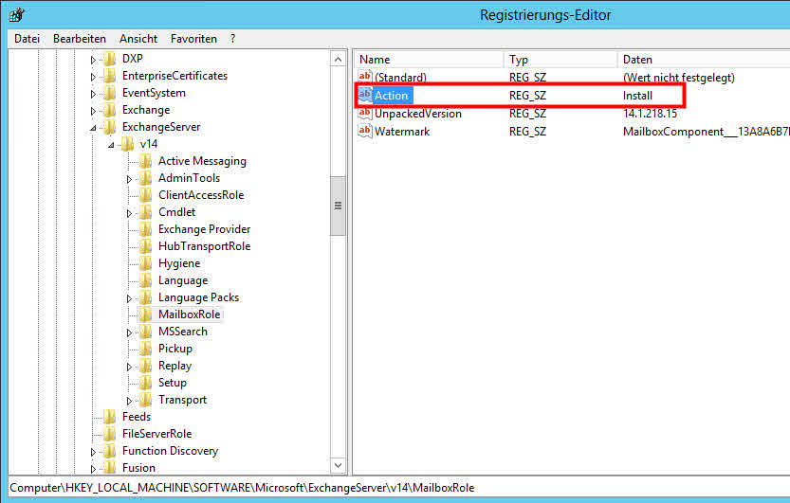Click the HubTransportRole folder icon
The height and width of the screenshot is (503, 790).
146,246
